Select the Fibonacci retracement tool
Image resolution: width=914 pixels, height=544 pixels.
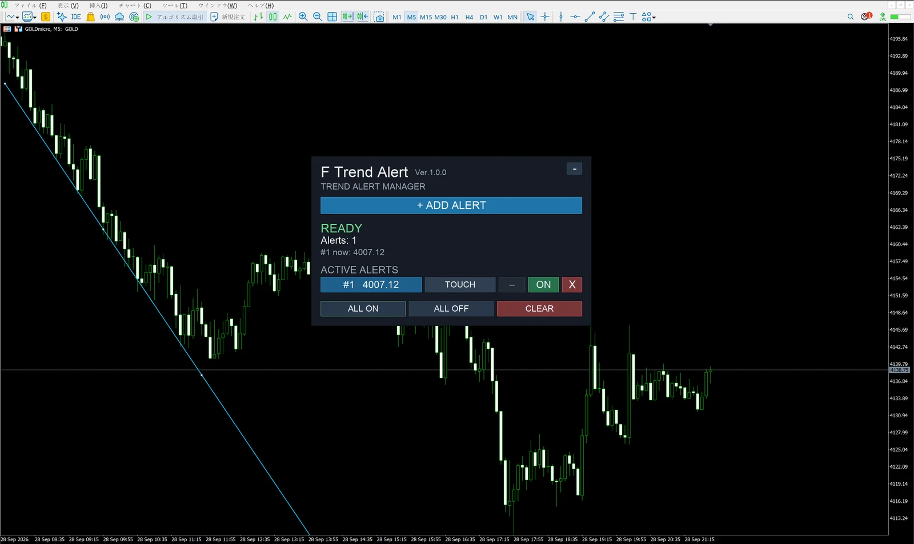coord(619,17)
